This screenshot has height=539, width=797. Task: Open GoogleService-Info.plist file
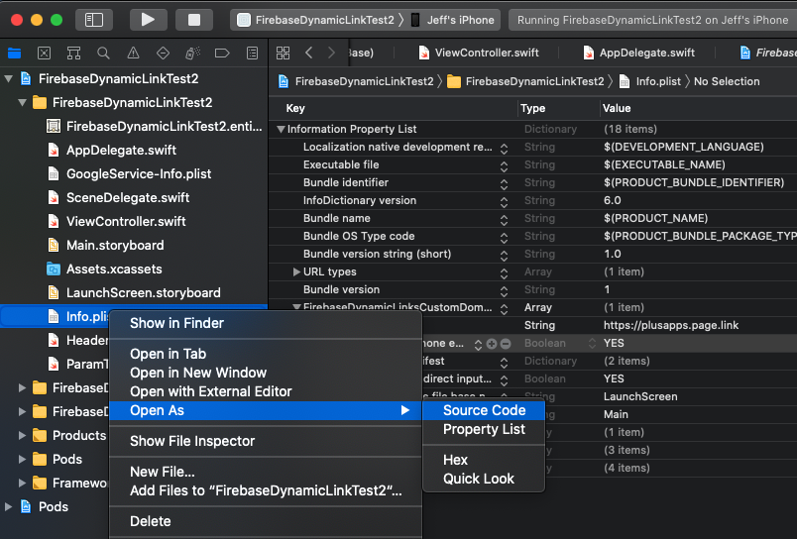click(129, 173)
